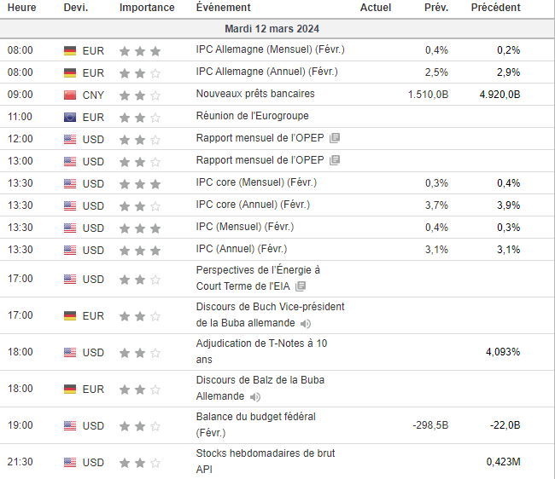
Task: Click document icon beside EIA energy outlook
Action: coord(301,286)
